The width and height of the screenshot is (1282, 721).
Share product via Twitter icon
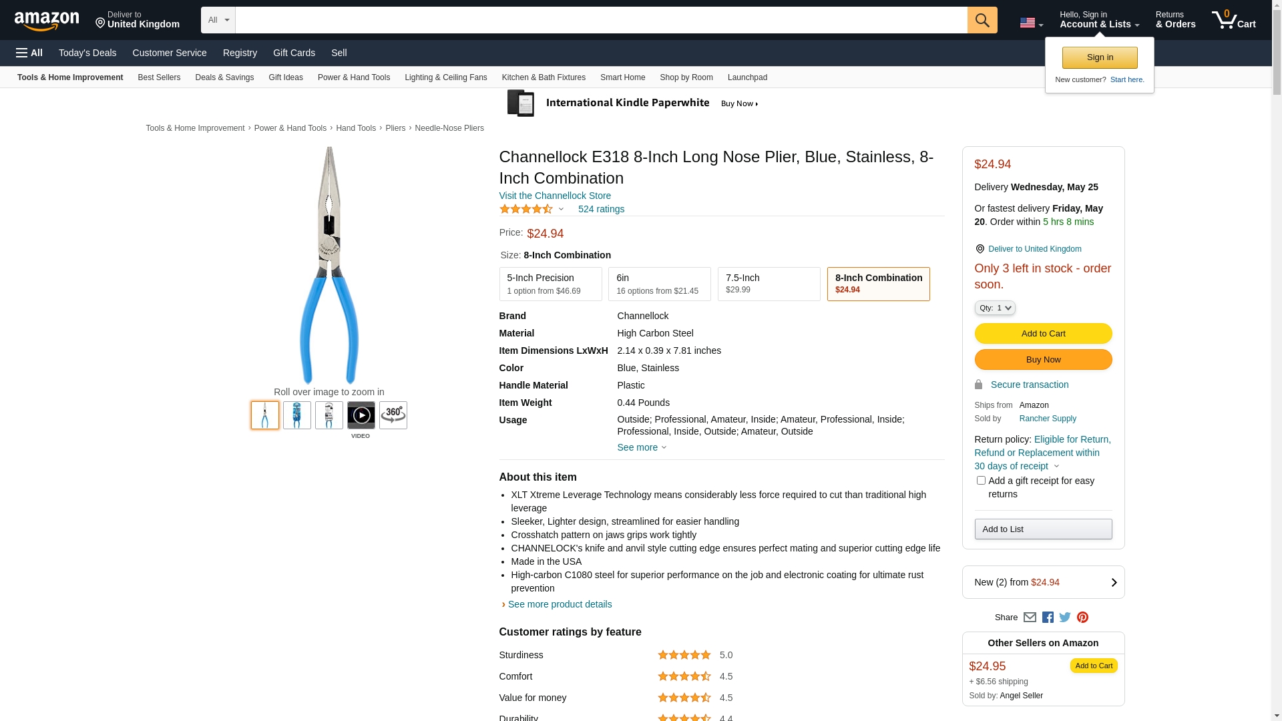coord(1064,618)
